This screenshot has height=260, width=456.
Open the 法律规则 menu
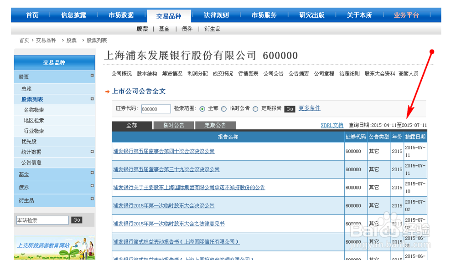[216, 15]
